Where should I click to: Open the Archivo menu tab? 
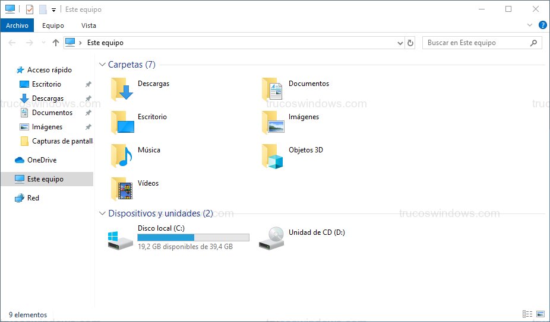pyautogui.click(x=17, y=25)
